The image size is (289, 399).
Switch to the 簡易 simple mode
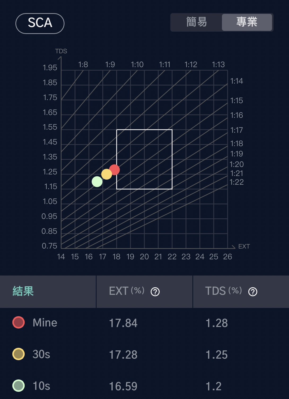click(196, 22)
